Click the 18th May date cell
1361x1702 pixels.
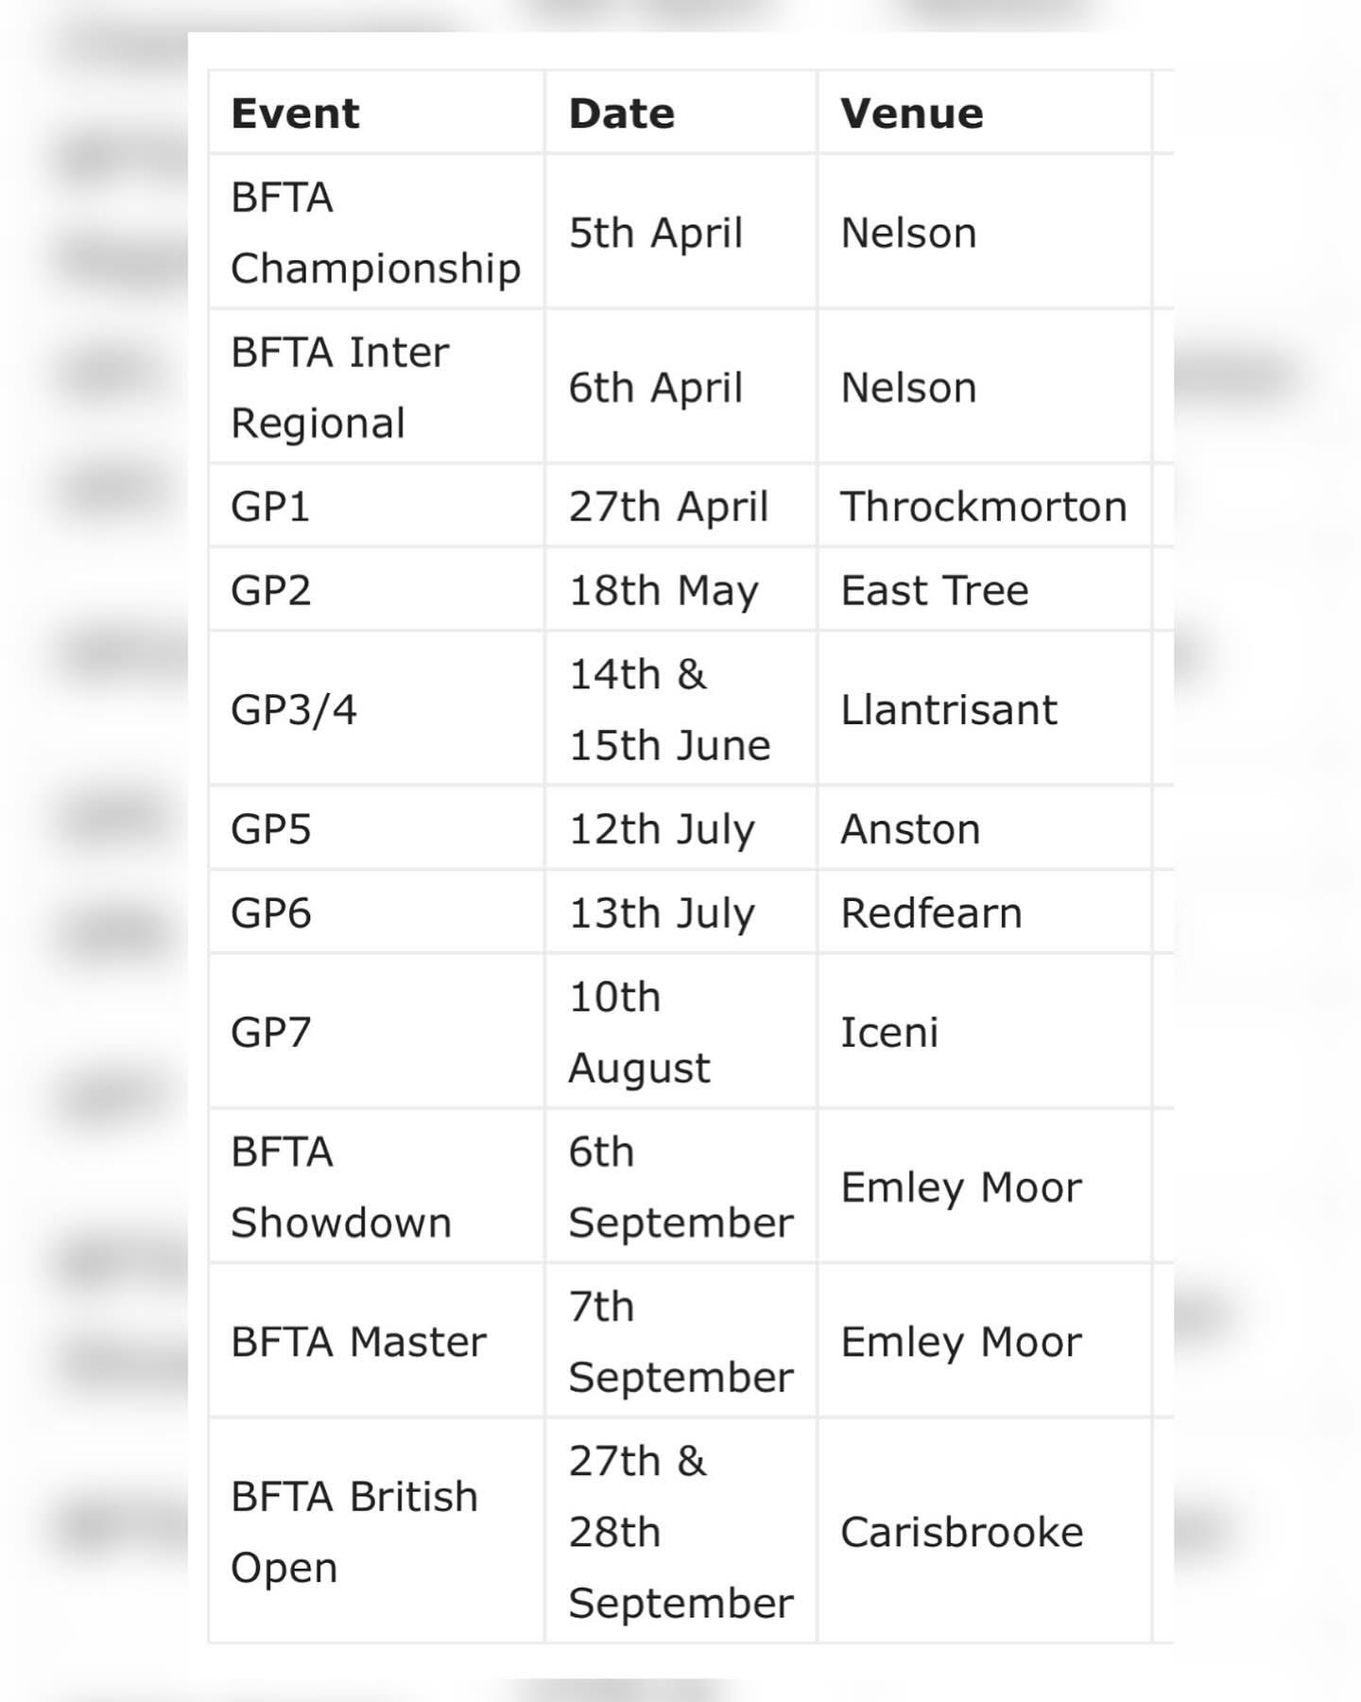point(680,590)
